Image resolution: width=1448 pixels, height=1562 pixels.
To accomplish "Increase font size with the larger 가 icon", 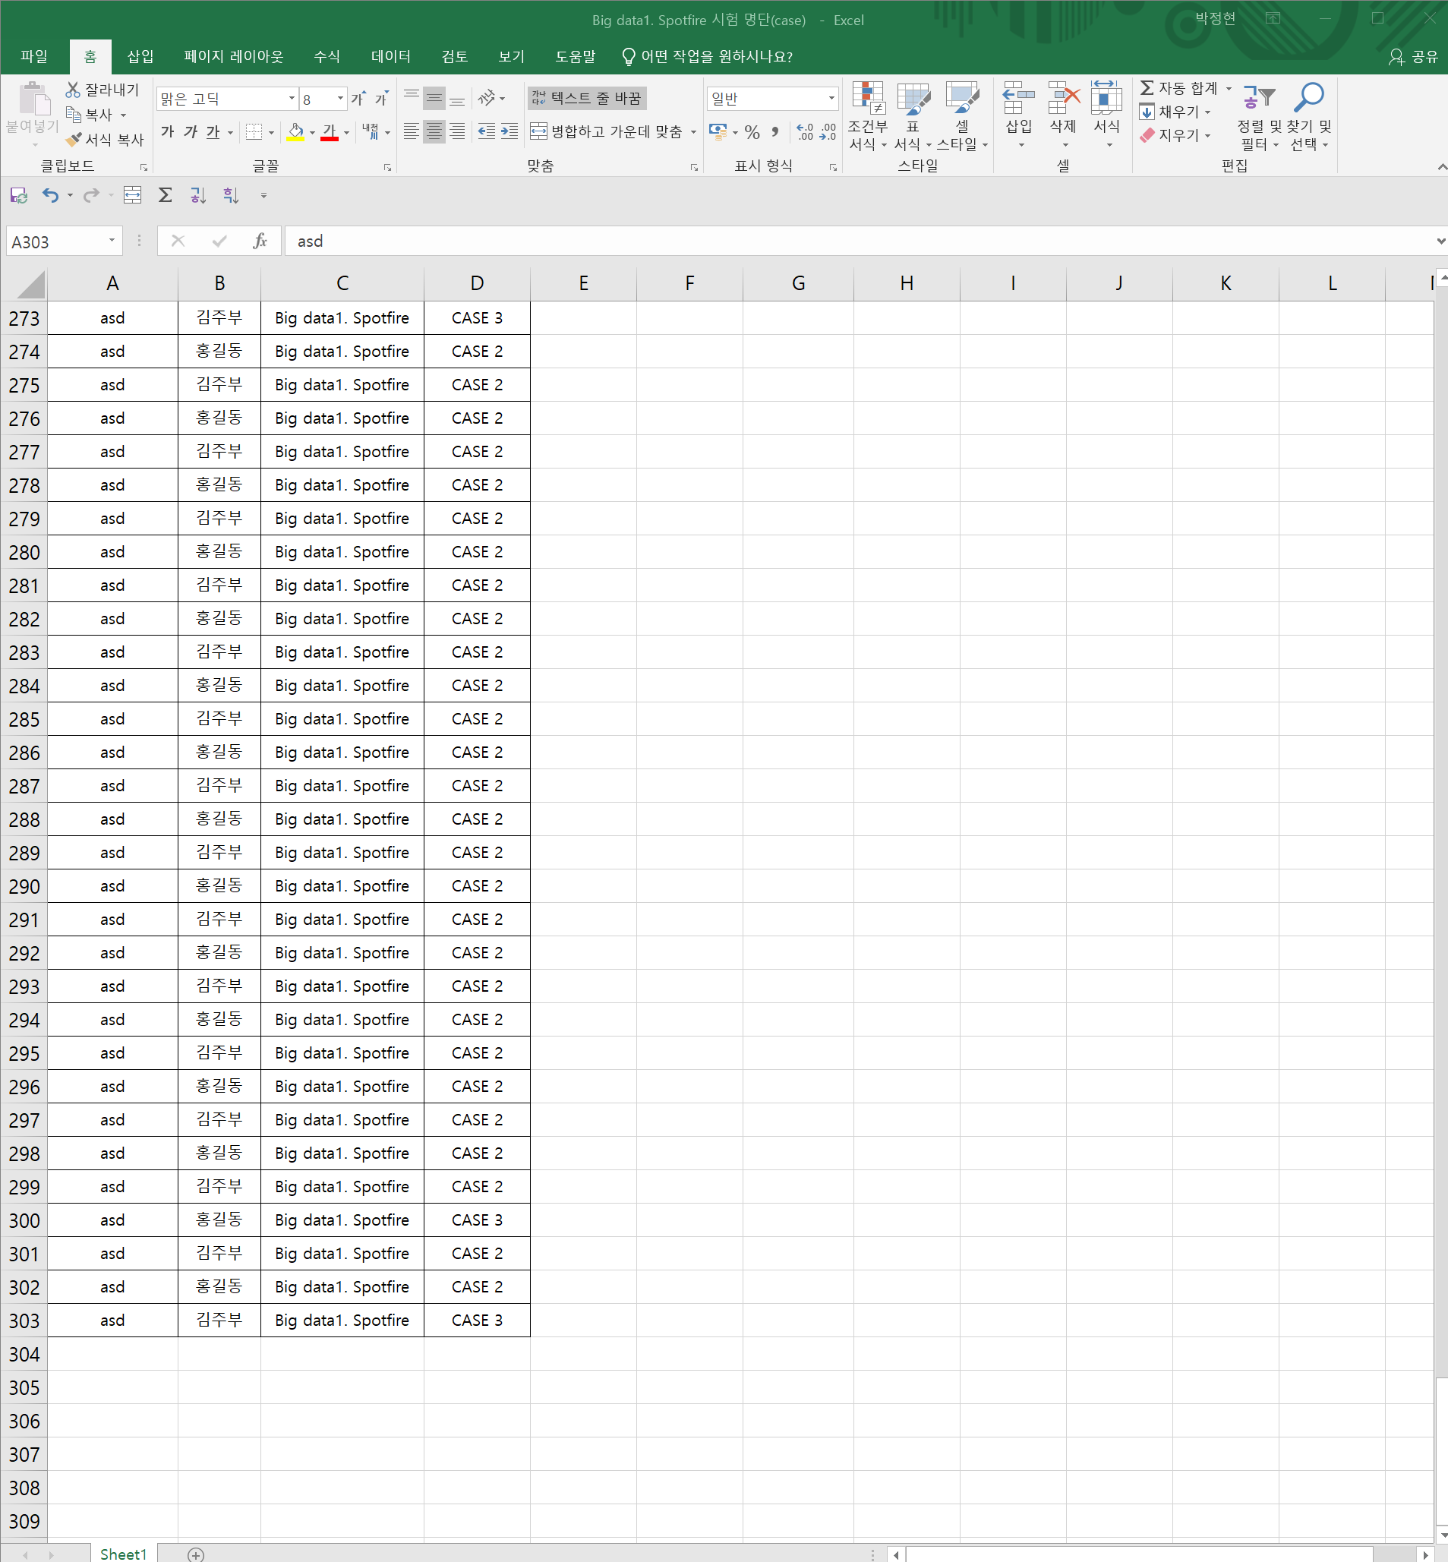I will (x=358, y=99).
